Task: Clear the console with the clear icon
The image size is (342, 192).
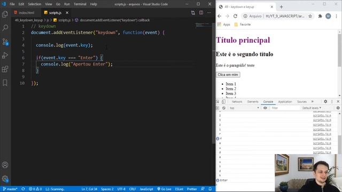Action: tap(224, 108)
